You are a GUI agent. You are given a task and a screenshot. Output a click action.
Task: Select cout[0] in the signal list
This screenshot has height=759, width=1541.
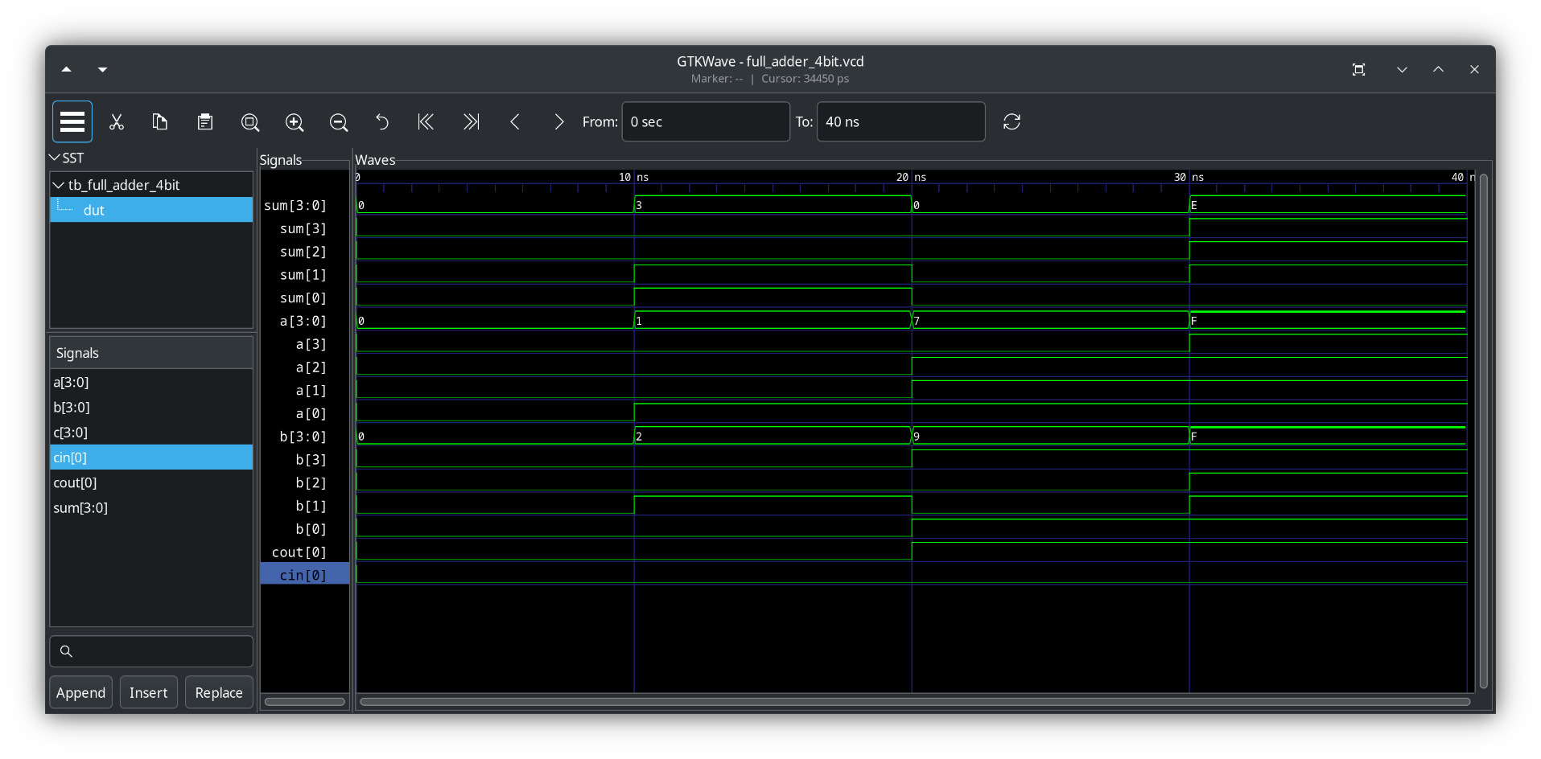(x=151, y=482)
